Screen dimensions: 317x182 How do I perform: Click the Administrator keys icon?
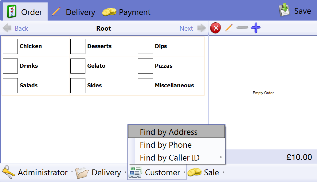click(x=8, y=172)
